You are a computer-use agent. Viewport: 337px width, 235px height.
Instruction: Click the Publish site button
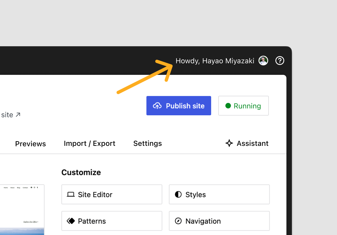(179, 106)
